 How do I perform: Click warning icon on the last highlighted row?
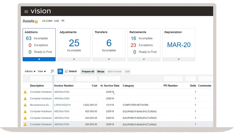(25, 124)
